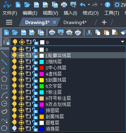Click Save icon in quick access bar

pyautogui.click(x=36, y=5)
